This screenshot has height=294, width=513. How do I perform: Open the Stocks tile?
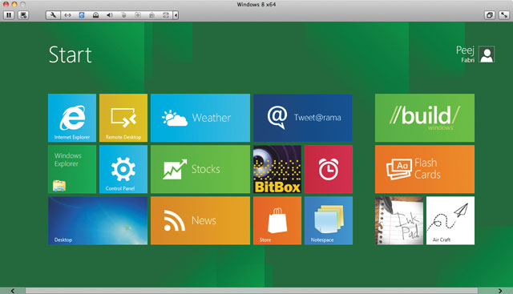click(200, 169)
